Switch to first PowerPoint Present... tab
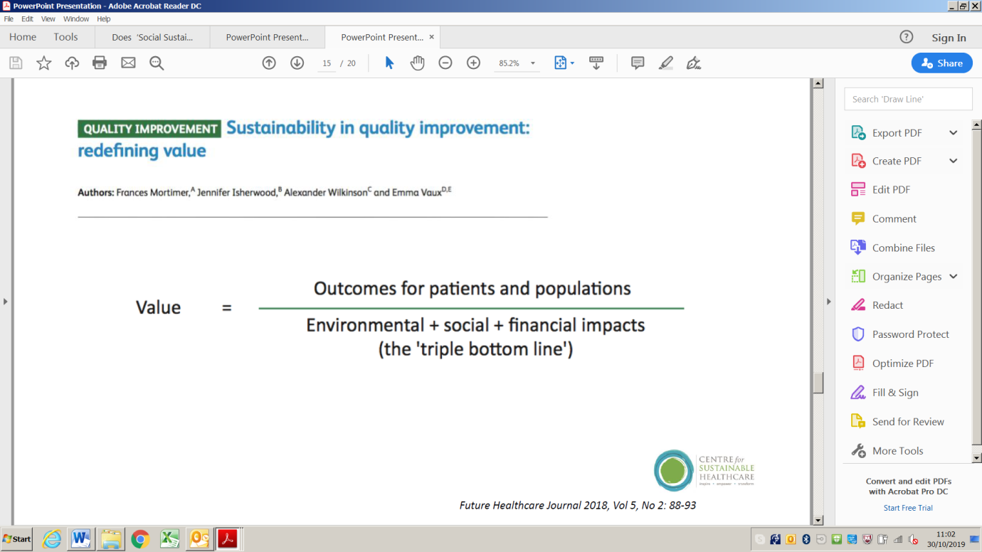This screenshot has height=552, width=982. click(x=268, y=37)
